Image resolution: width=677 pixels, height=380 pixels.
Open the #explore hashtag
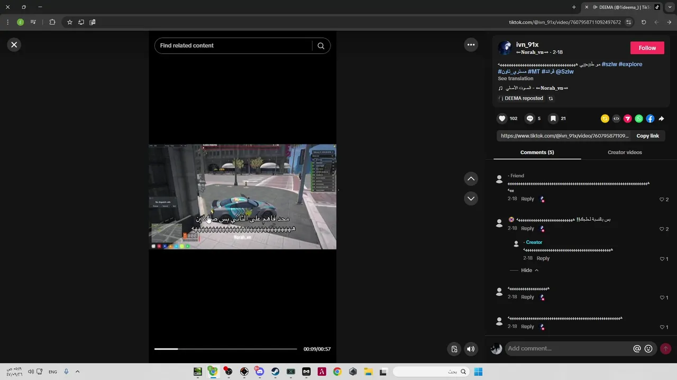coord(630,64)
